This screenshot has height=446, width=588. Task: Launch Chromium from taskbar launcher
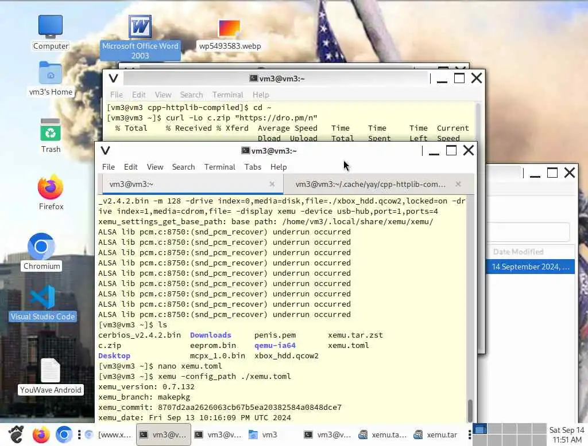click(x=64, y=435)
